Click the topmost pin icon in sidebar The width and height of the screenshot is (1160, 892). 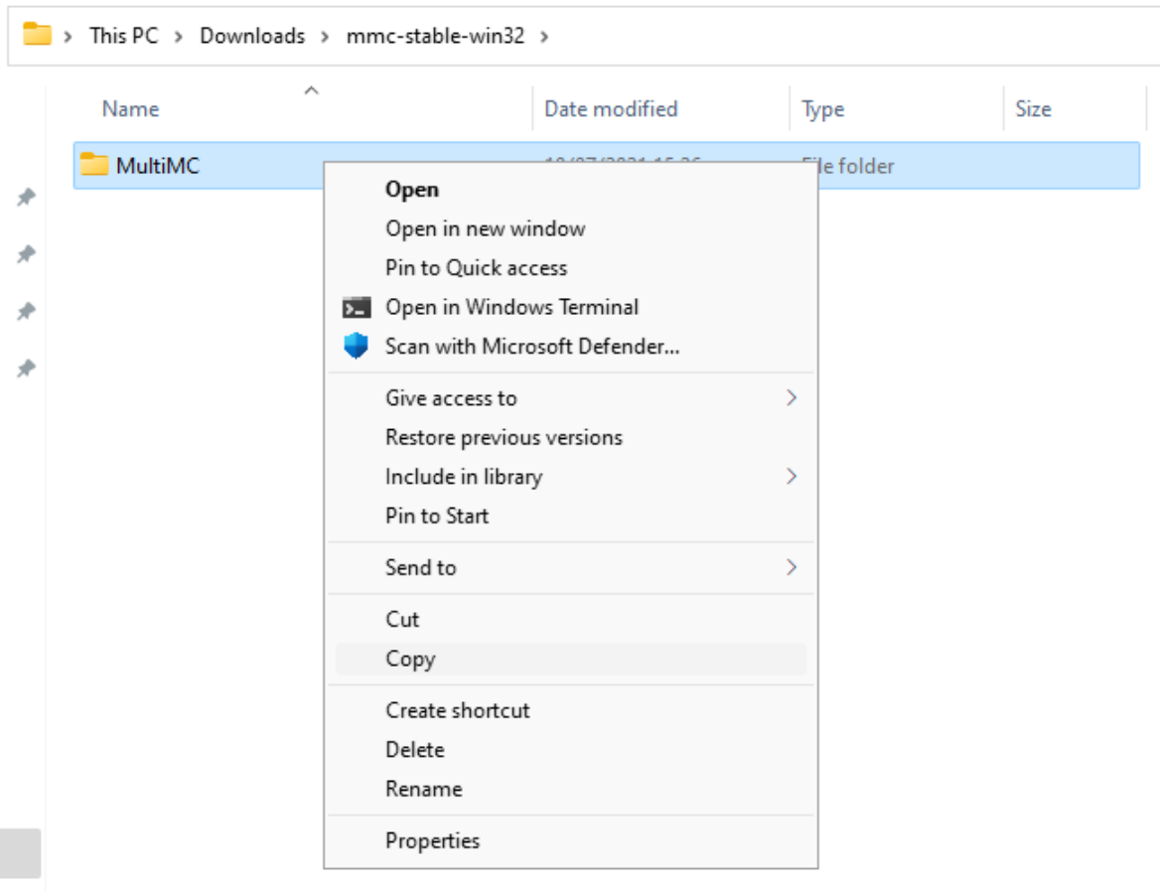26,198
